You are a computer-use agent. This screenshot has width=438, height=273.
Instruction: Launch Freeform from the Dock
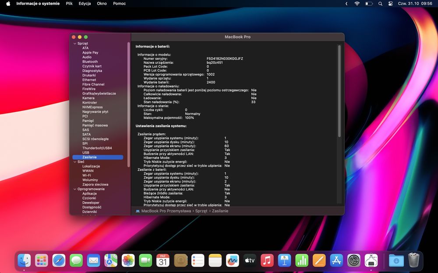coord(233,261)
